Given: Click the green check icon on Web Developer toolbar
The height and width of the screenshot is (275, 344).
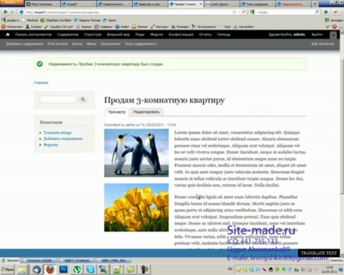Looking at the screenshot, I should (328, 27).
